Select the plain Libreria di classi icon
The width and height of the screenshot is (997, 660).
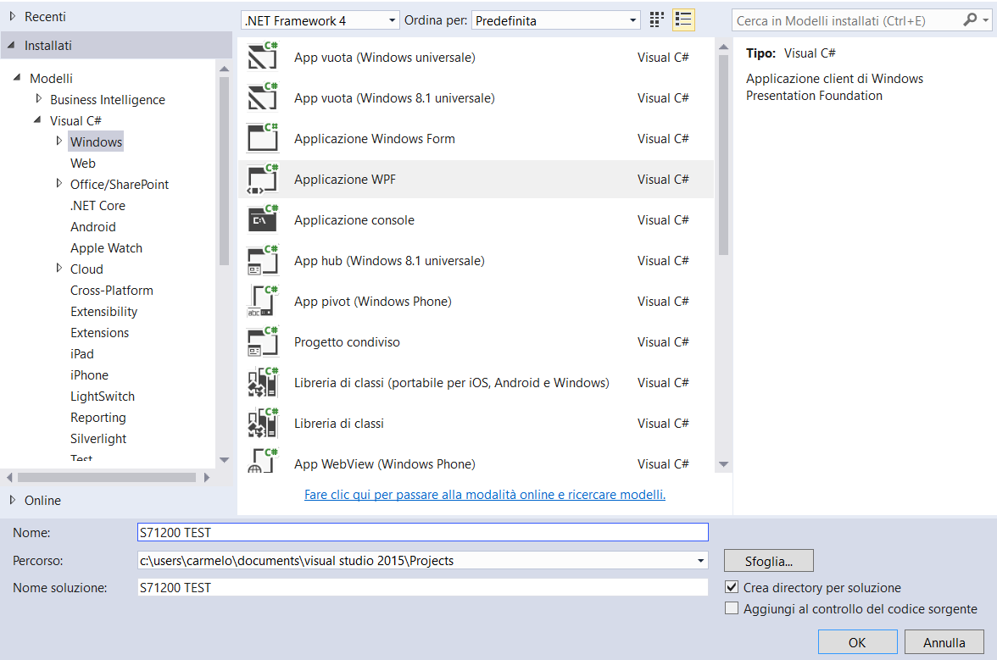(263, 423)
